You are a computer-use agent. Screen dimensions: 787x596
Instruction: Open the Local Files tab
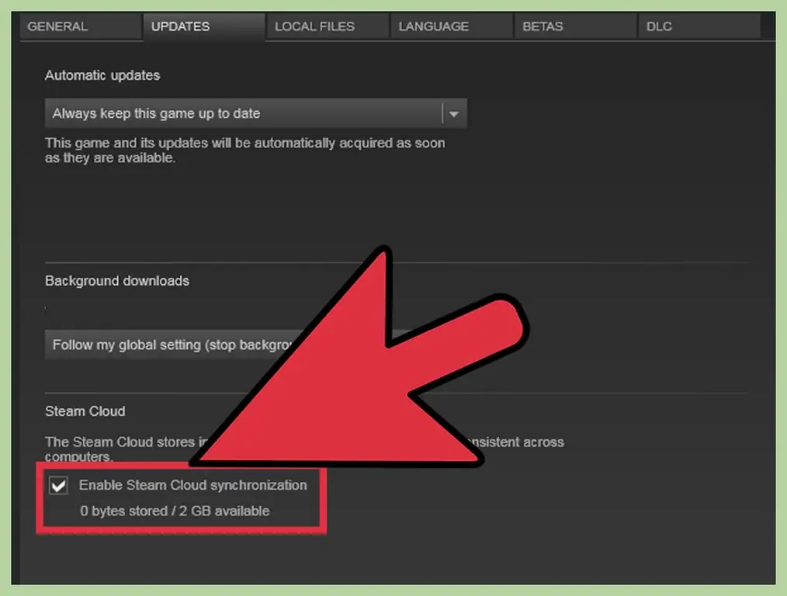[328, 26]
